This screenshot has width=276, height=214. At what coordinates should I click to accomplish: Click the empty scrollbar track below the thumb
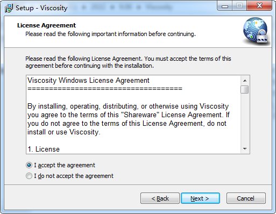click(x=245, y=119)
